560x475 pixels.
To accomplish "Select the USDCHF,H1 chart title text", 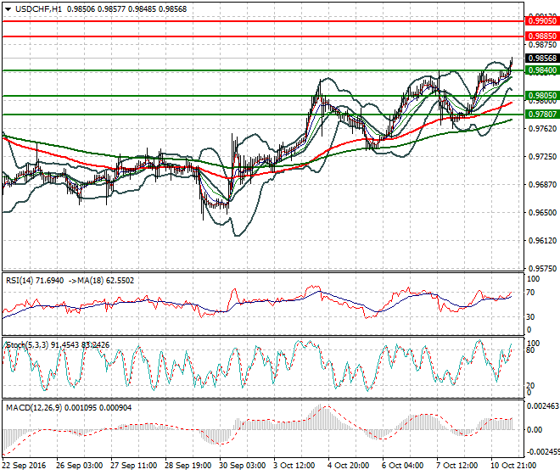I will (38, 9).
